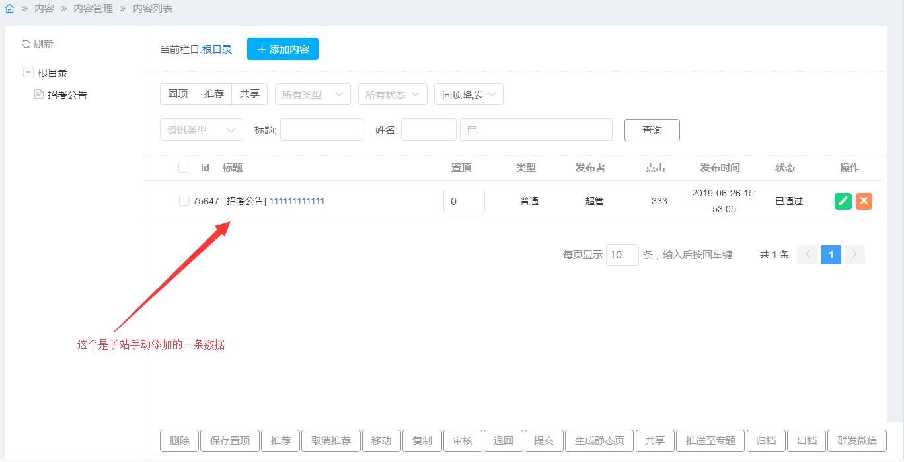Click the 生成静态页 button
Image resolution: width=904 pixels, height=462 pixels.
[599, 441]
